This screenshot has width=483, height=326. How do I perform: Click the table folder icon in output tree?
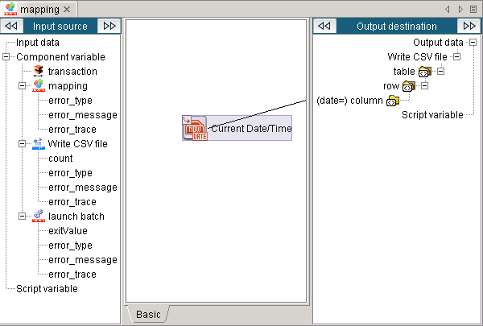(424, 72)
